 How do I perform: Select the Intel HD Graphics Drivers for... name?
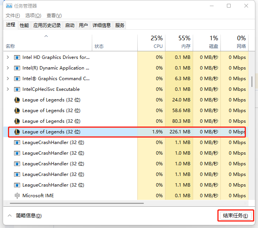56,57
